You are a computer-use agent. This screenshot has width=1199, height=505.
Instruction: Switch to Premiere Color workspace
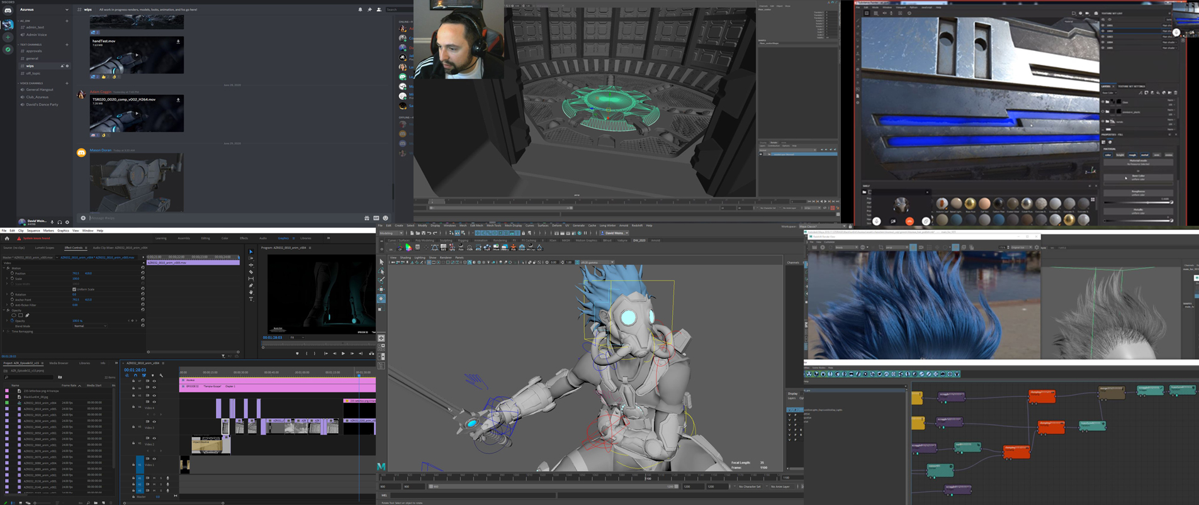coord(225,238)
